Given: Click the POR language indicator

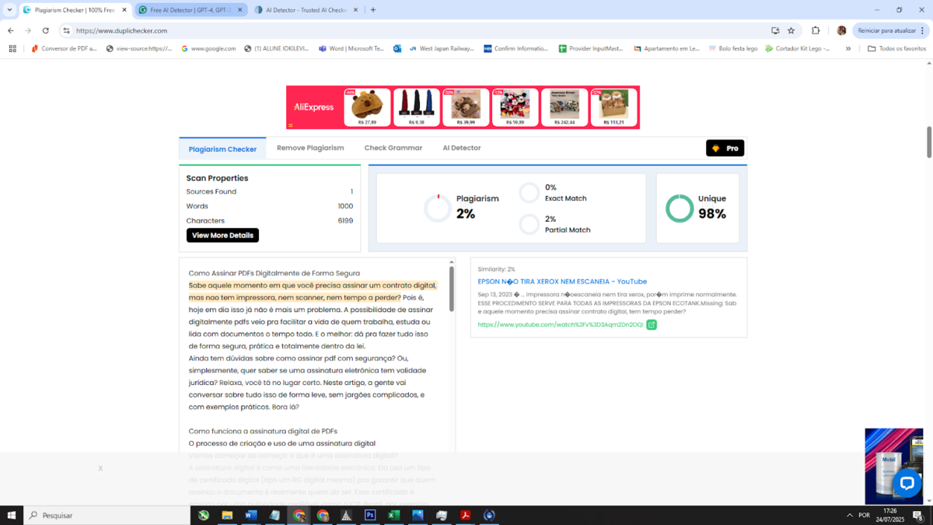Looking at the screenshot, I should coord(864,515).
